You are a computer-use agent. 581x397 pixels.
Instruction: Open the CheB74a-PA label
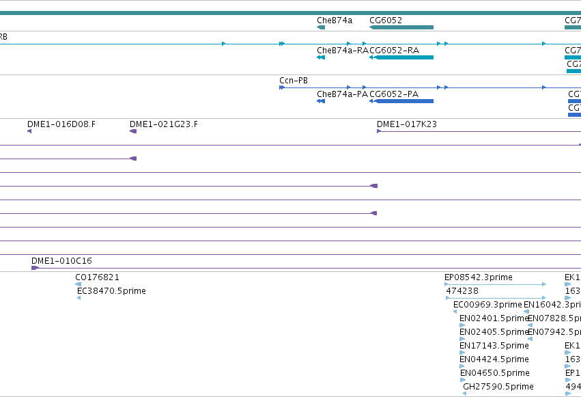pyautogui.click(x=342, y=94)
